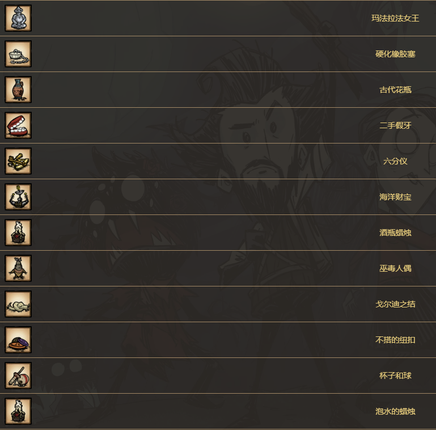Click the soaked candle icon

18,411
